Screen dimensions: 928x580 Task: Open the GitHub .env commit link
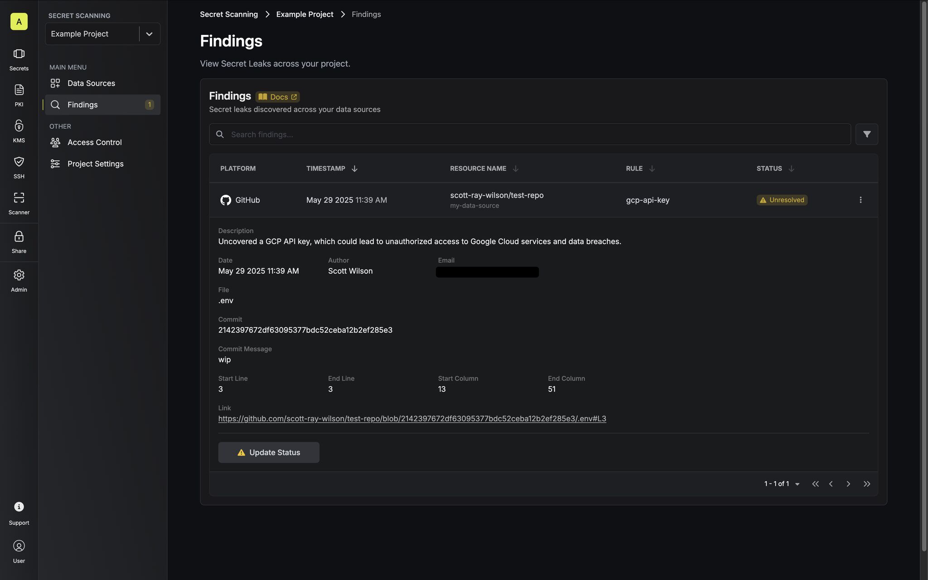[x=412, y=419]
